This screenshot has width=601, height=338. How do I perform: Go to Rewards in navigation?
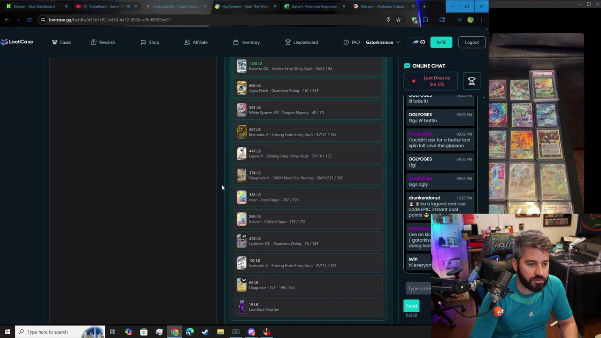pos(103,42)
